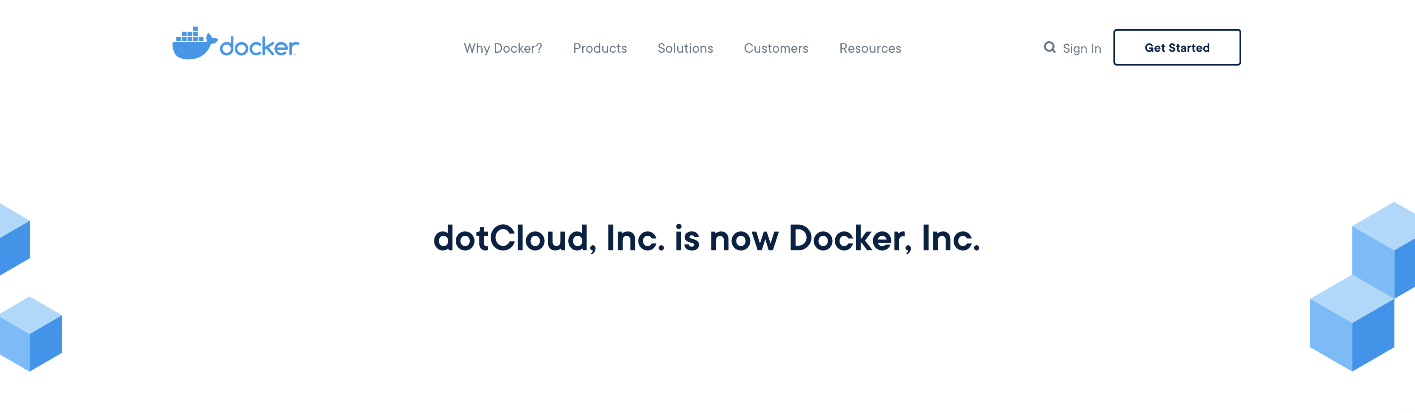Open the search magnifier icon
The image size is (1415, 413).
tap(1049, 47)
